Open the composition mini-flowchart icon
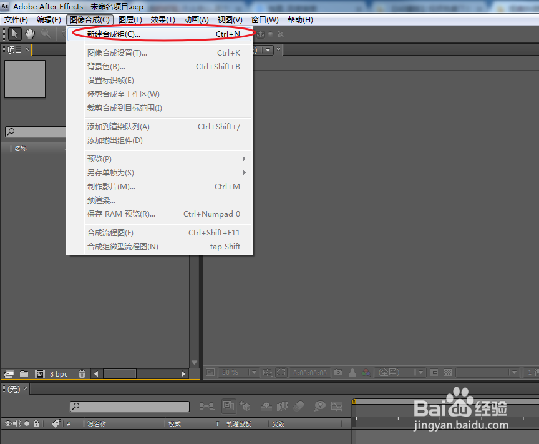 (x=207, y=407)
